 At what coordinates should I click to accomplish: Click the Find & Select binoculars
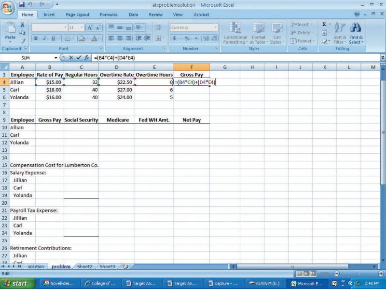click(356, 33)
